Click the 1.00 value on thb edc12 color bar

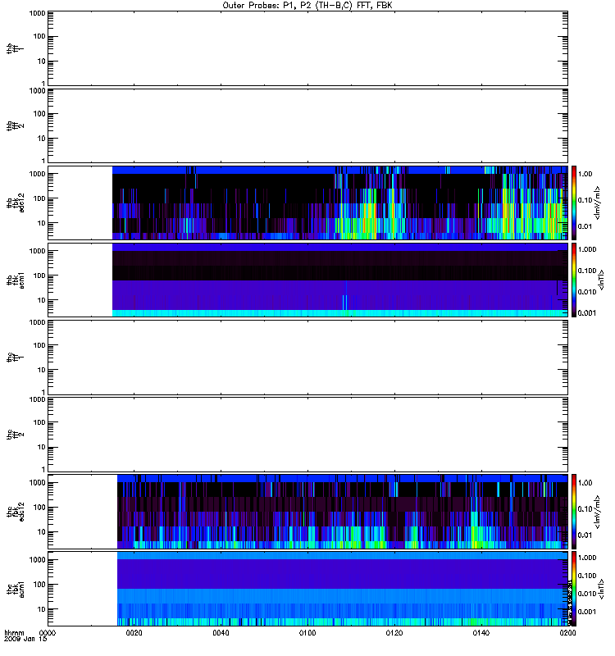(x=585, y=174)
